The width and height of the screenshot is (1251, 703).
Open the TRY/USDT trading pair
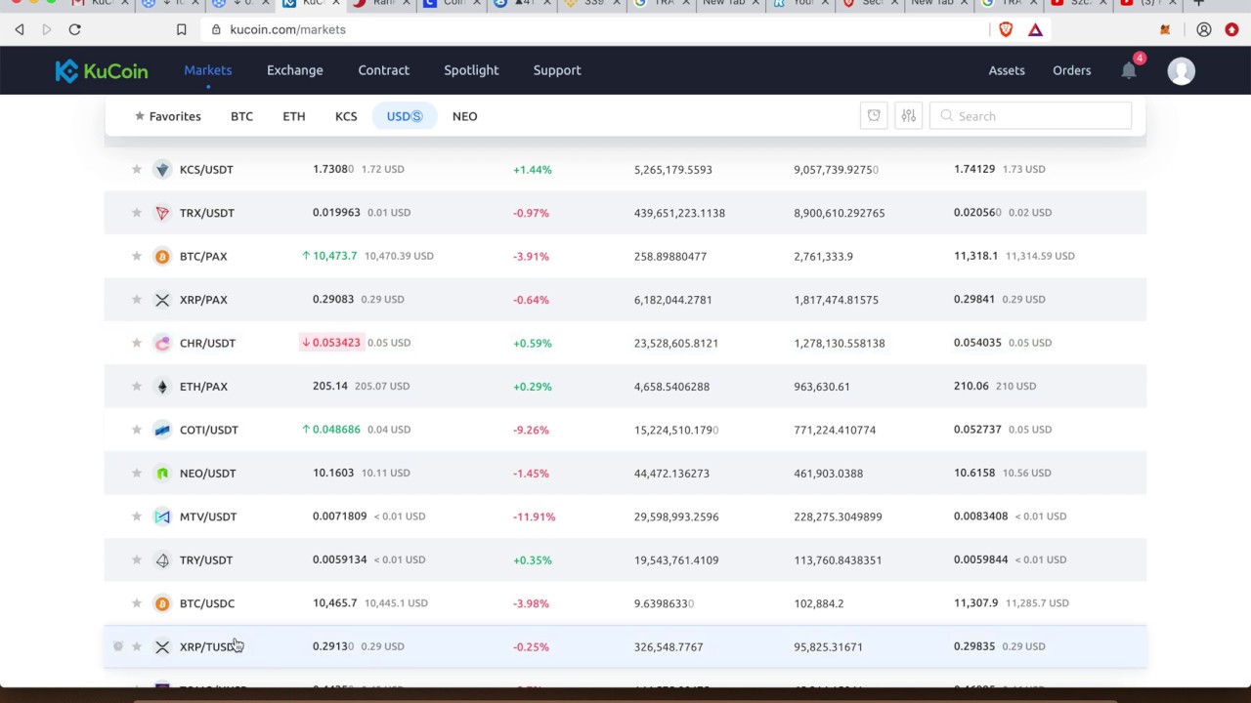[x=206, y=560]
